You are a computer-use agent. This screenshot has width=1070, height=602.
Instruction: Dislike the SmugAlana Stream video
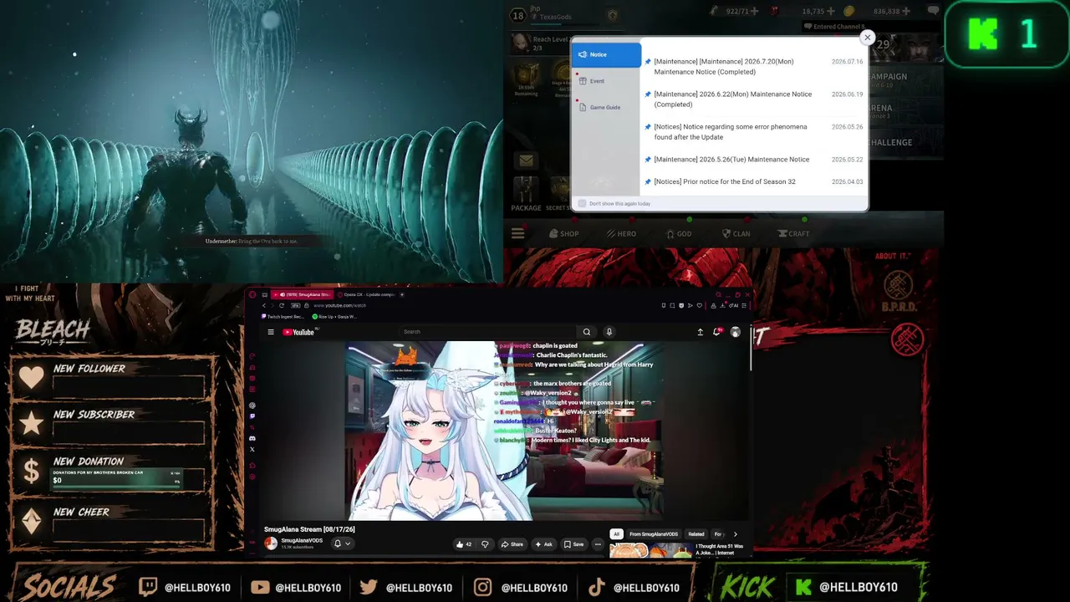coord(485,544)
